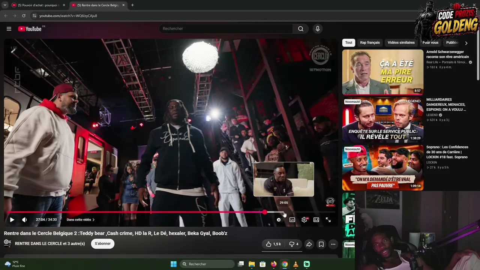The height and width of the screenshot is (270, 480).
Task: Open Soprano LOCKIN #18 video thumbnail
Action: [382, 168]
